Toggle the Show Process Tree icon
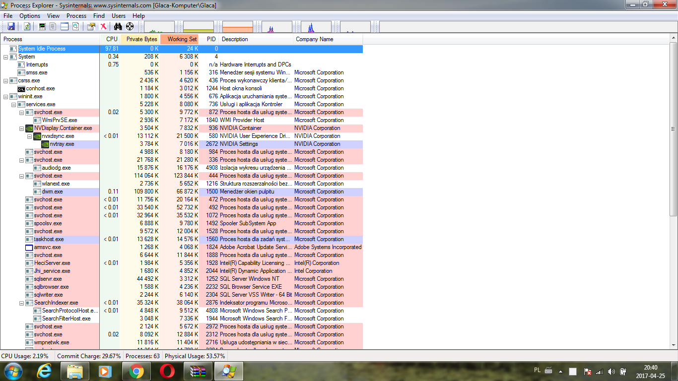The height and width of the screenshot is (381, 678). [x=53, y=26]
